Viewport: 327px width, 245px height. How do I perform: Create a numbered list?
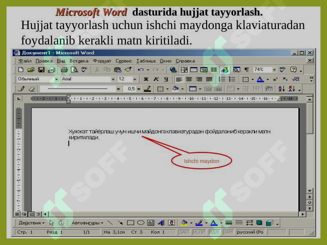pos(222,79)
